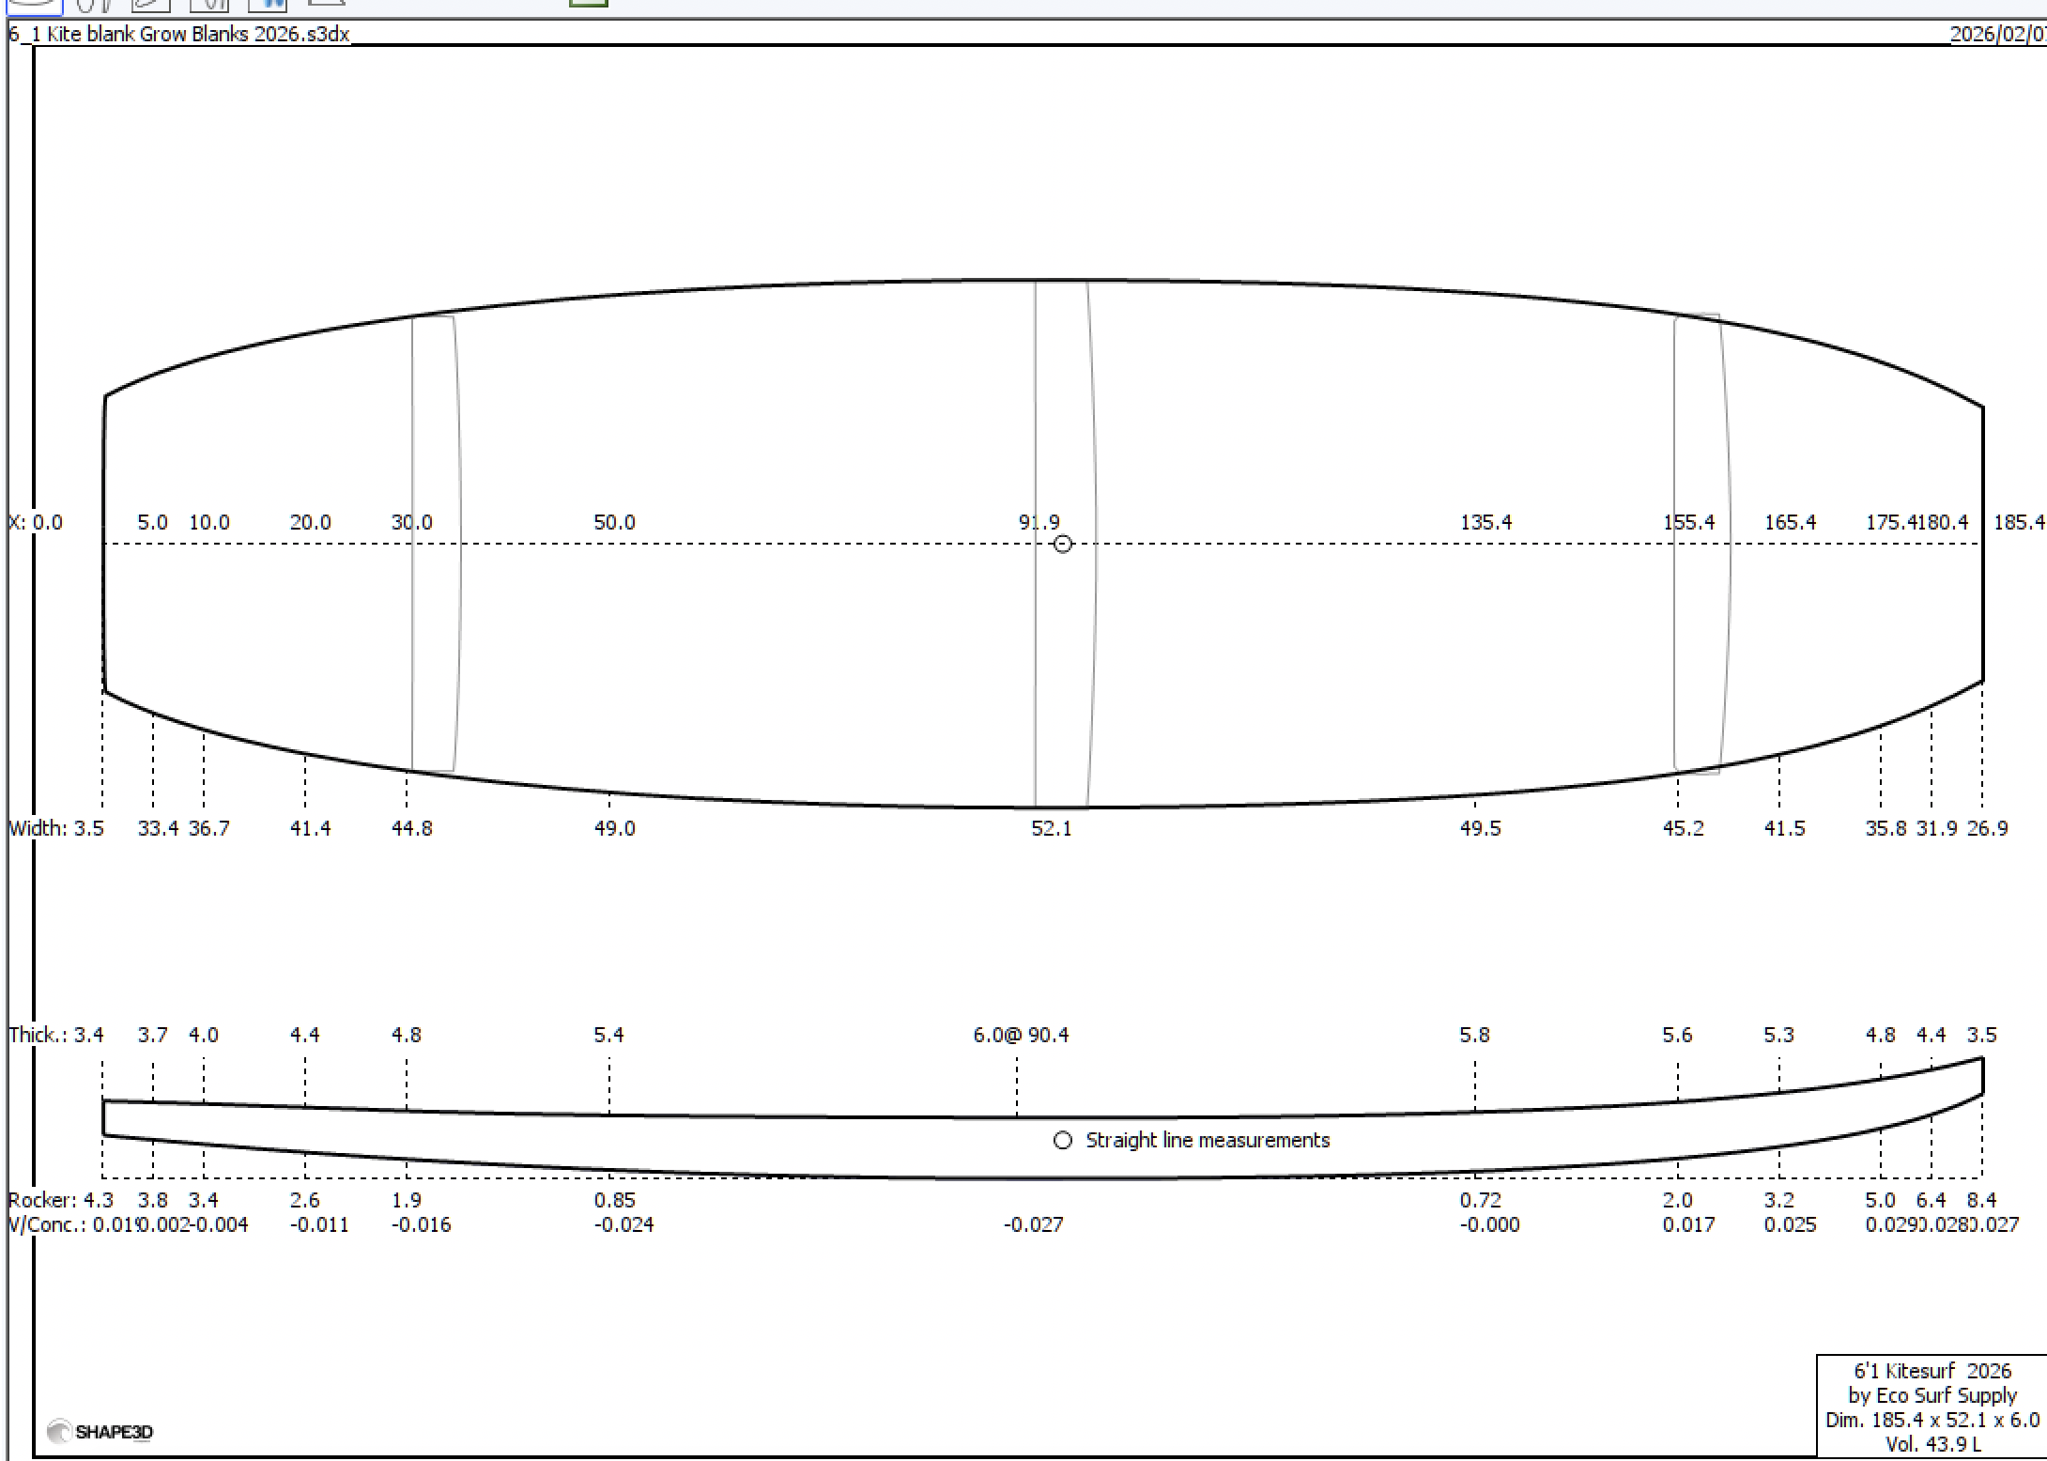Screen dimensions: 2047x1461
Task: Click the V/Conc. value 0.017
Action: [1688, 1224]
